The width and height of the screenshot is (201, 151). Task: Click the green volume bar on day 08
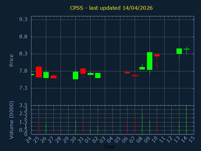(x=142, y=124)
